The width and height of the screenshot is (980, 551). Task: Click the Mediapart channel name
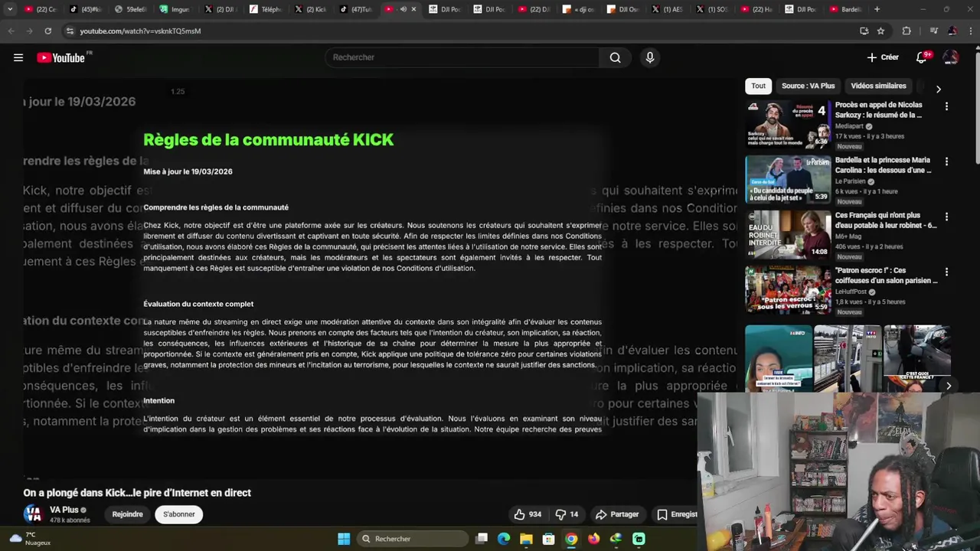point(849,126)
